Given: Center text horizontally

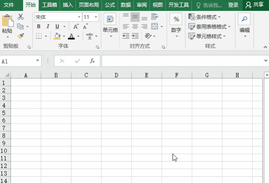Looking at the screenshot, I should [135, 27].
